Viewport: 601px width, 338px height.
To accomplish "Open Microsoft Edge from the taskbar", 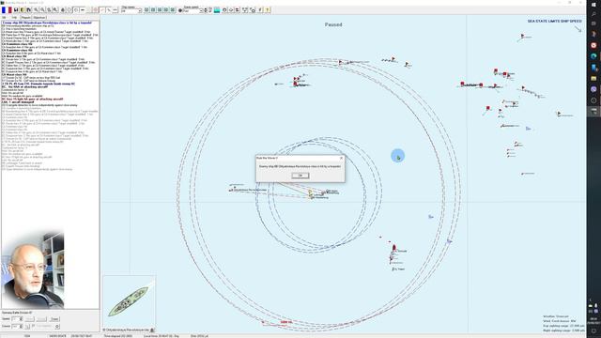I will 593,56.
